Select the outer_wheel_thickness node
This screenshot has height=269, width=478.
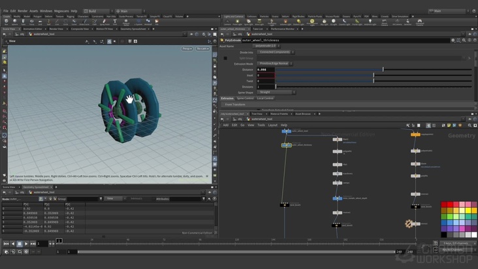[x=286, y=146]
